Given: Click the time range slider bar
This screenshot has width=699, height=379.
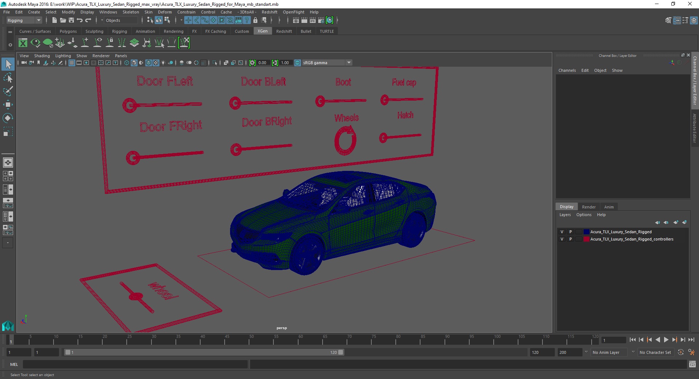Looking at the screenshot, I should click(x=204, y=352).
